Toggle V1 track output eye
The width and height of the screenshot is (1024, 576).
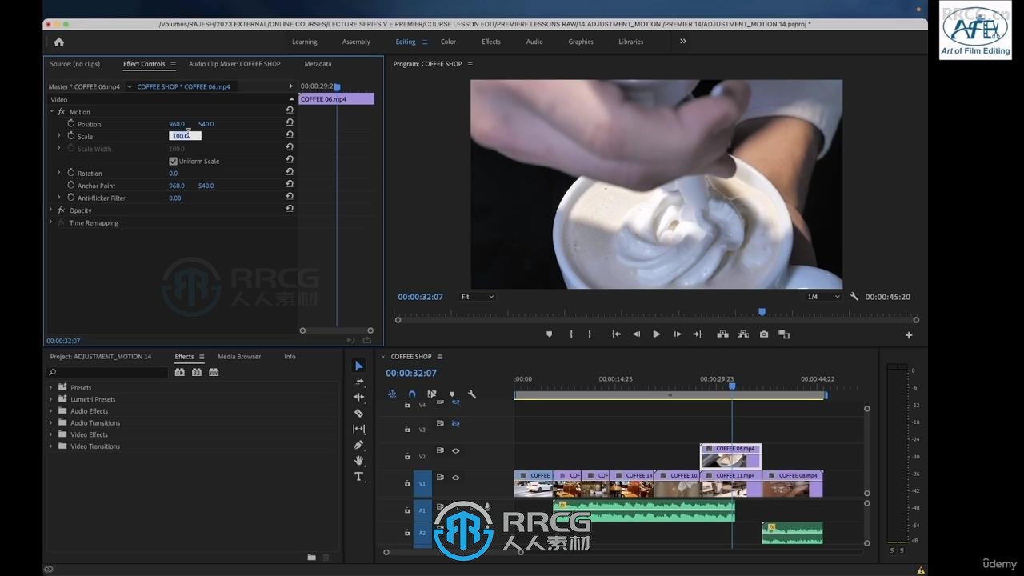point(455,478)
